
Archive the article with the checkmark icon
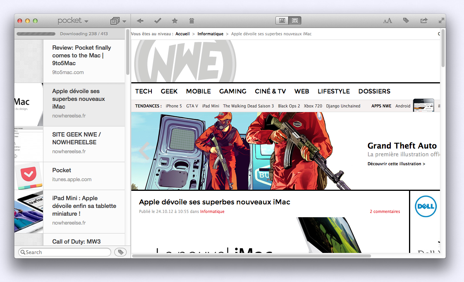point(158,21)
